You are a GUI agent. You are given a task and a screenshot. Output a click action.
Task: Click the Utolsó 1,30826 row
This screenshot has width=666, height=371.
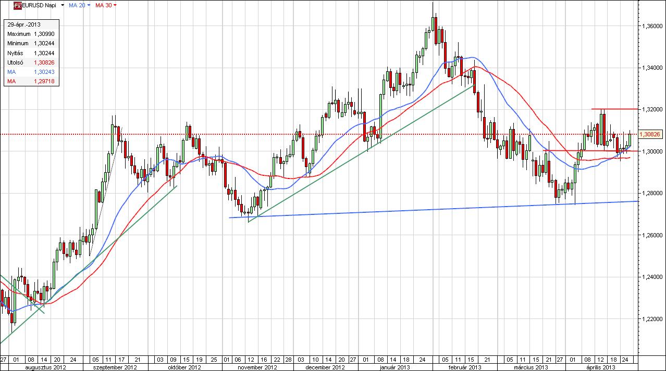pos(31,62)
